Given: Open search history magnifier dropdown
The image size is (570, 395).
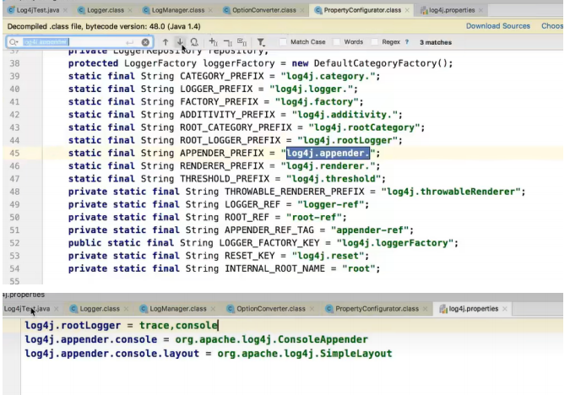Looking at the screenshot, I should [x=14, y=42].
